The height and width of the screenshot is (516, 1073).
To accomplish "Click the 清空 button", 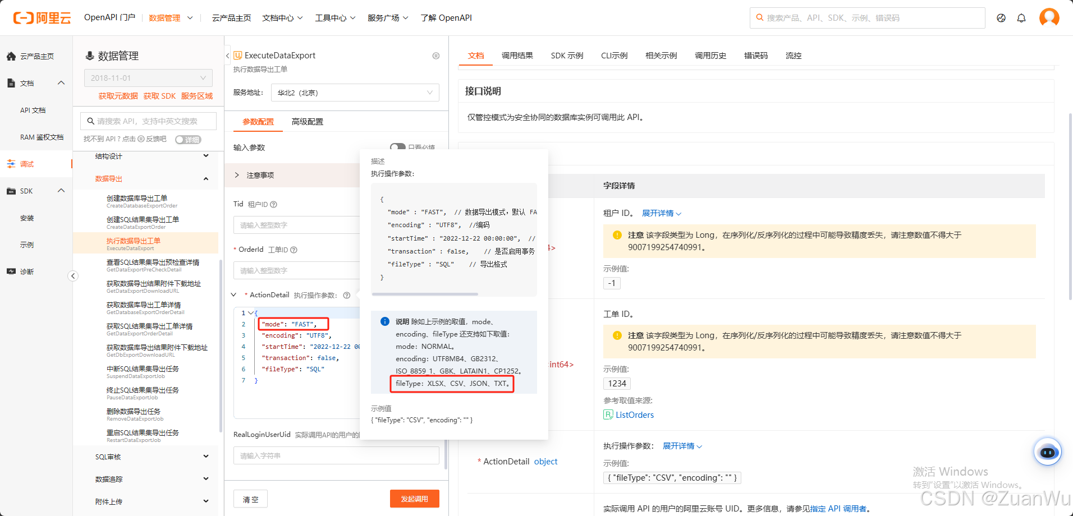I will (x=250, y=499).
